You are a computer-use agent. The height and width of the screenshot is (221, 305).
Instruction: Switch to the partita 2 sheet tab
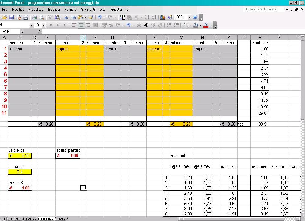(31, 219)
